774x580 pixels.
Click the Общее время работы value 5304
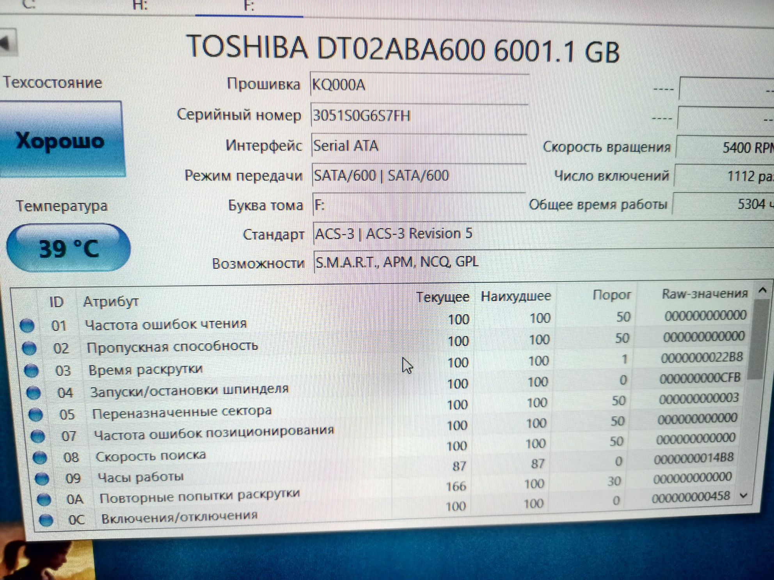[724, 204]
